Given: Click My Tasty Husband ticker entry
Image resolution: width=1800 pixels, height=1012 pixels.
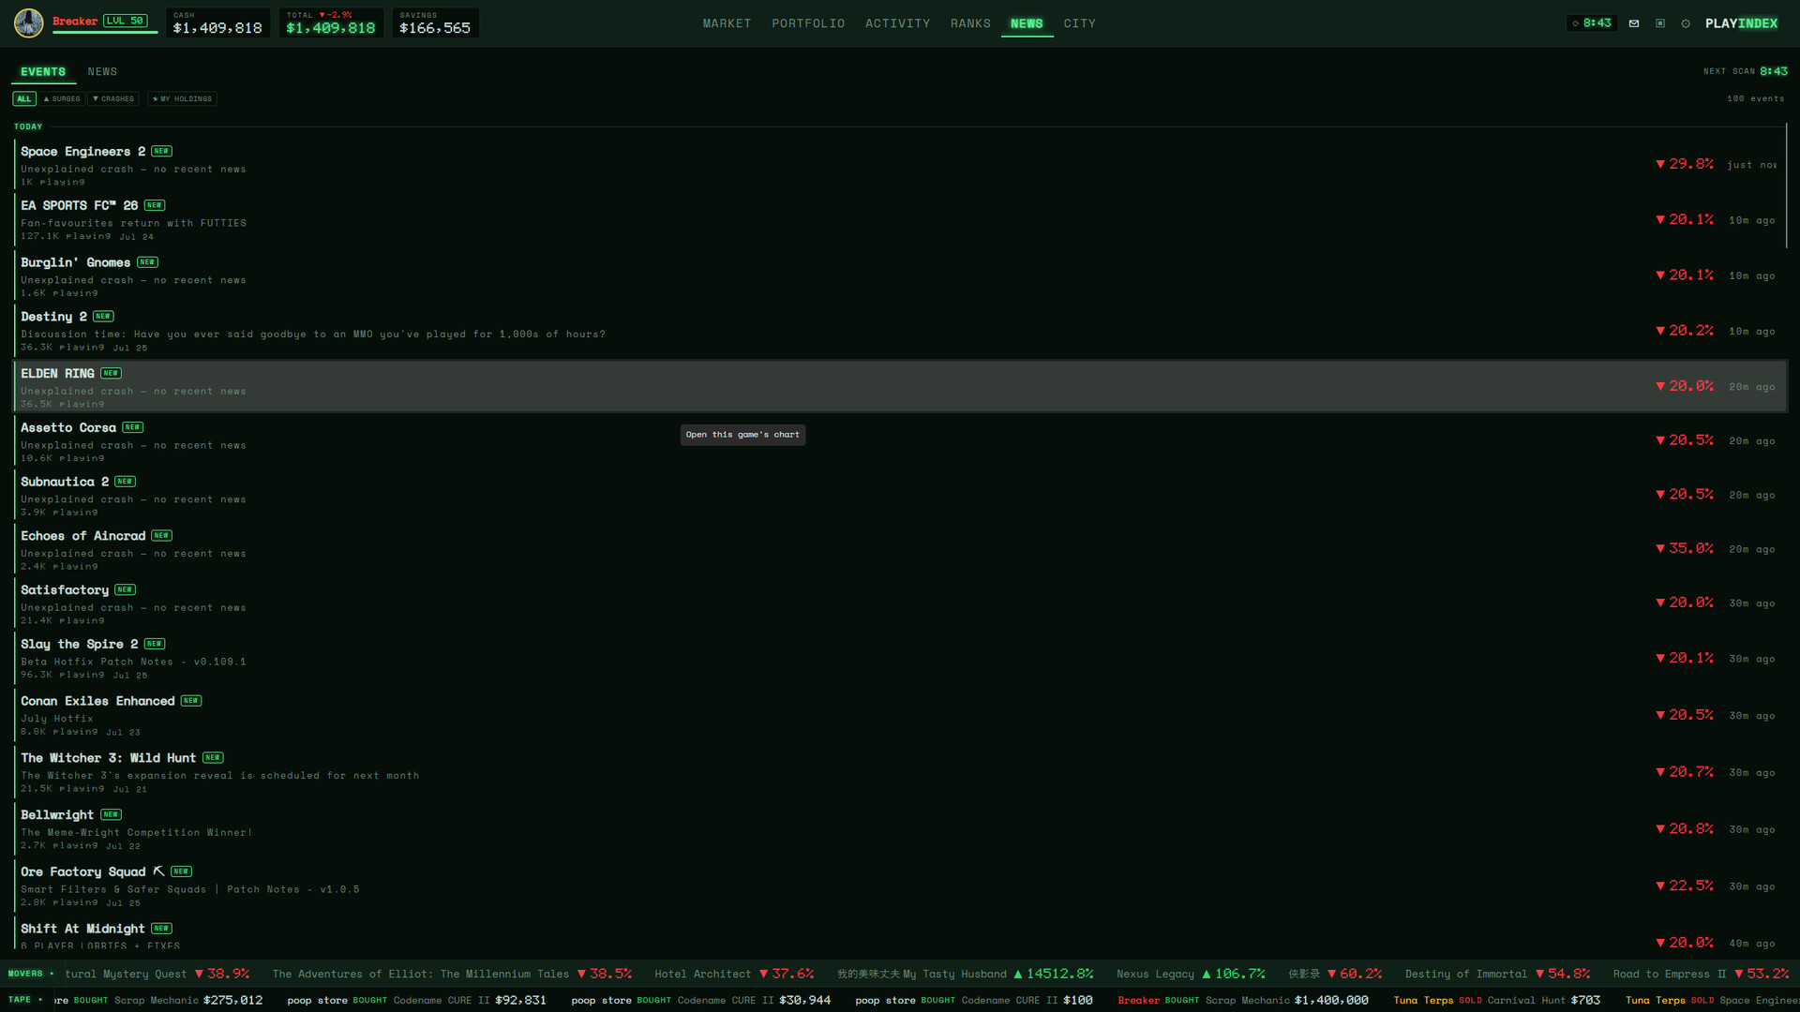Looking at the screenshot, I should [965, 975].
